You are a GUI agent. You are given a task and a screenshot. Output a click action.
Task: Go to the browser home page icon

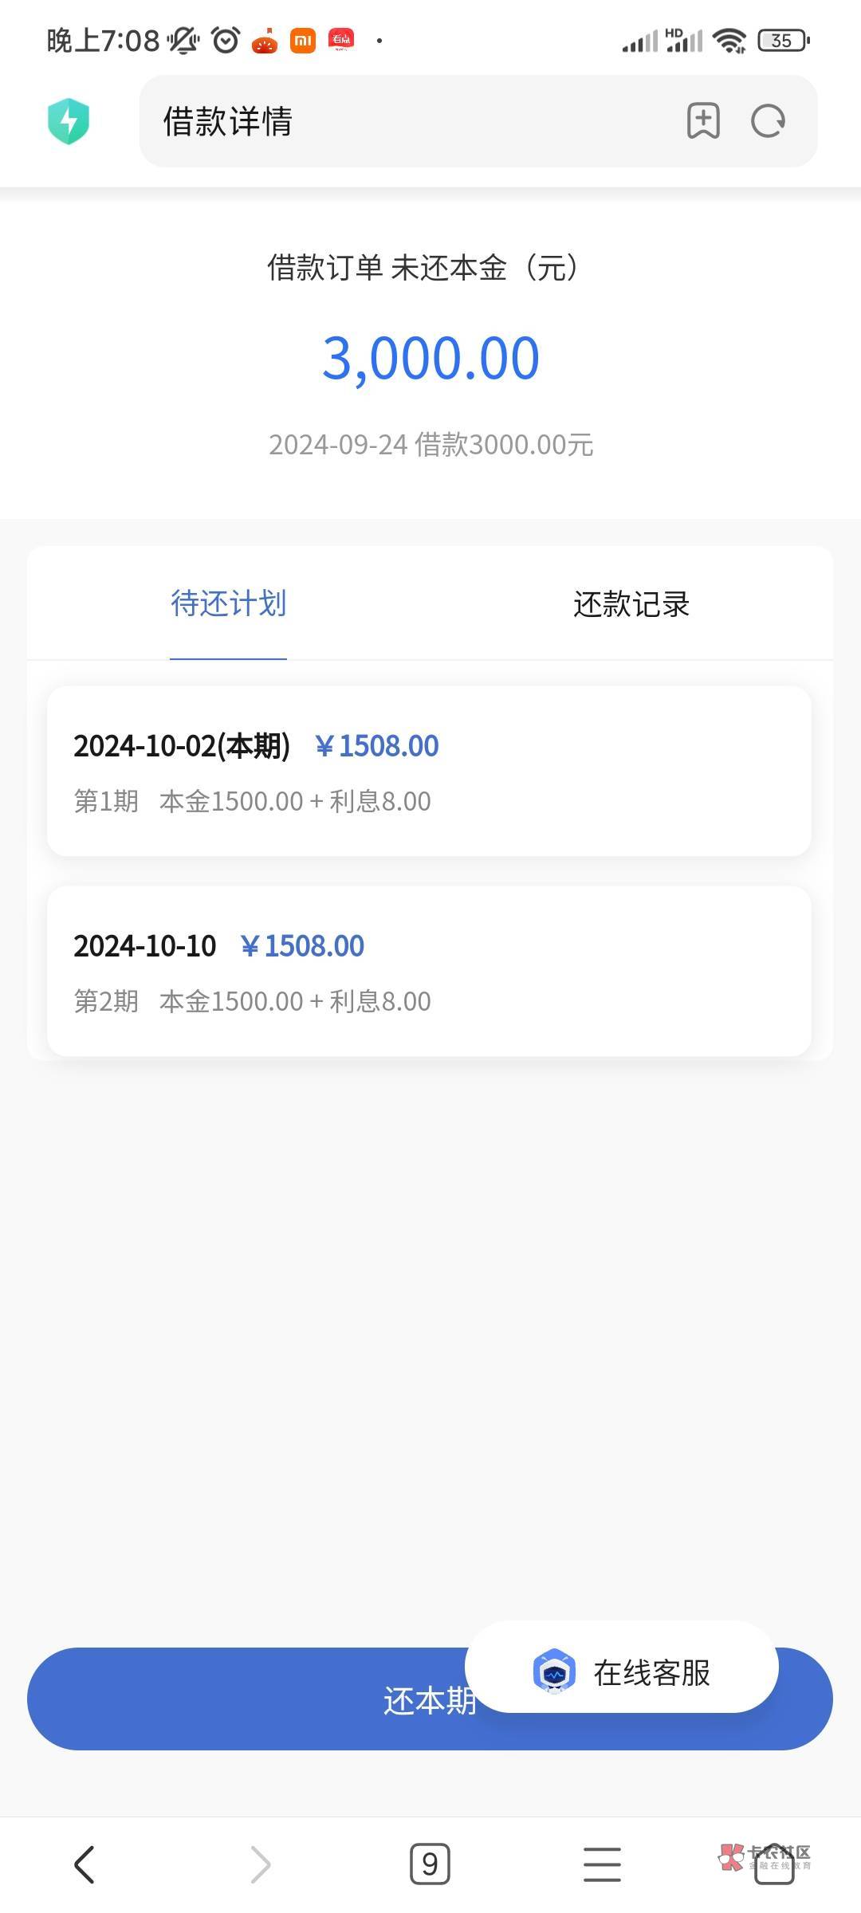(x=773, y=1864)
